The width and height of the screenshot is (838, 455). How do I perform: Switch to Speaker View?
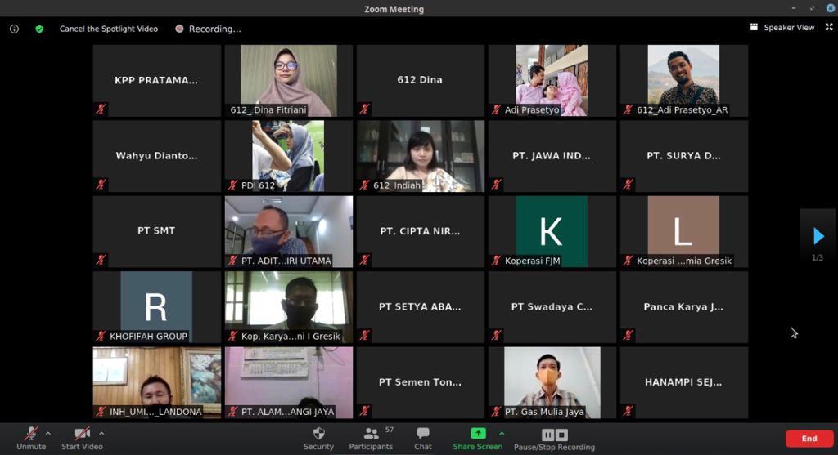click(782, 28)
